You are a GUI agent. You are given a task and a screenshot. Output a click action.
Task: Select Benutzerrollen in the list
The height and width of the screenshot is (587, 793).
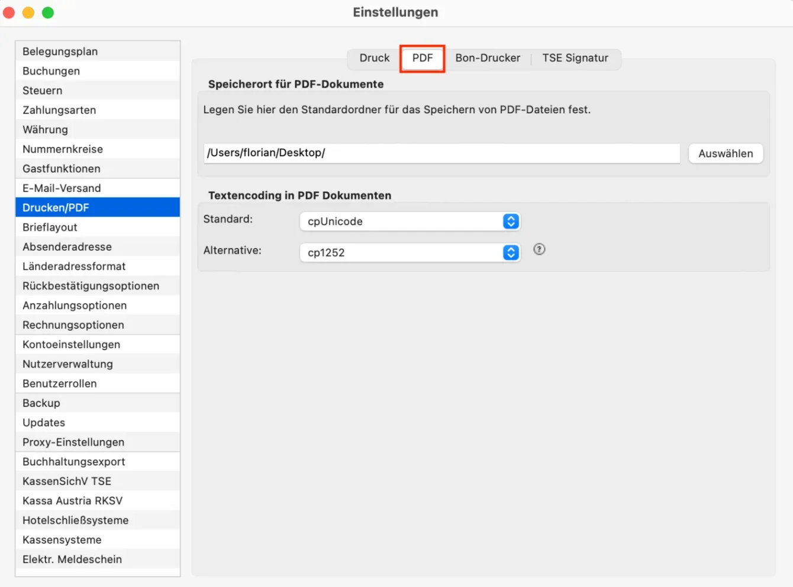pos(98,383)
